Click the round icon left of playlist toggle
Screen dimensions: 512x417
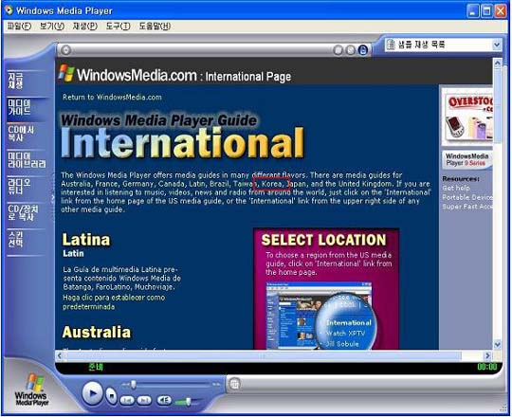click(x=351, y=50)
